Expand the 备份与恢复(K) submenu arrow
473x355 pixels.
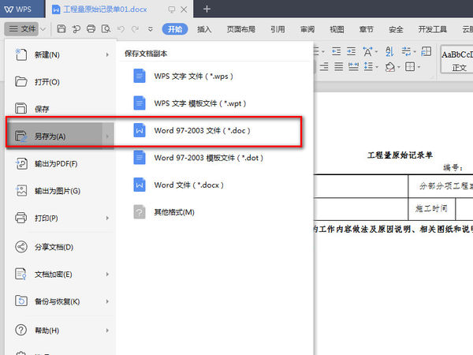tap(107, 301)
